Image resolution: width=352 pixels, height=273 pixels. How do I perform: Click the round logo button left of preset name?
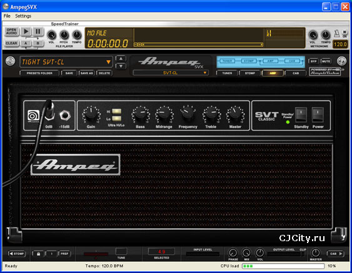11,61
